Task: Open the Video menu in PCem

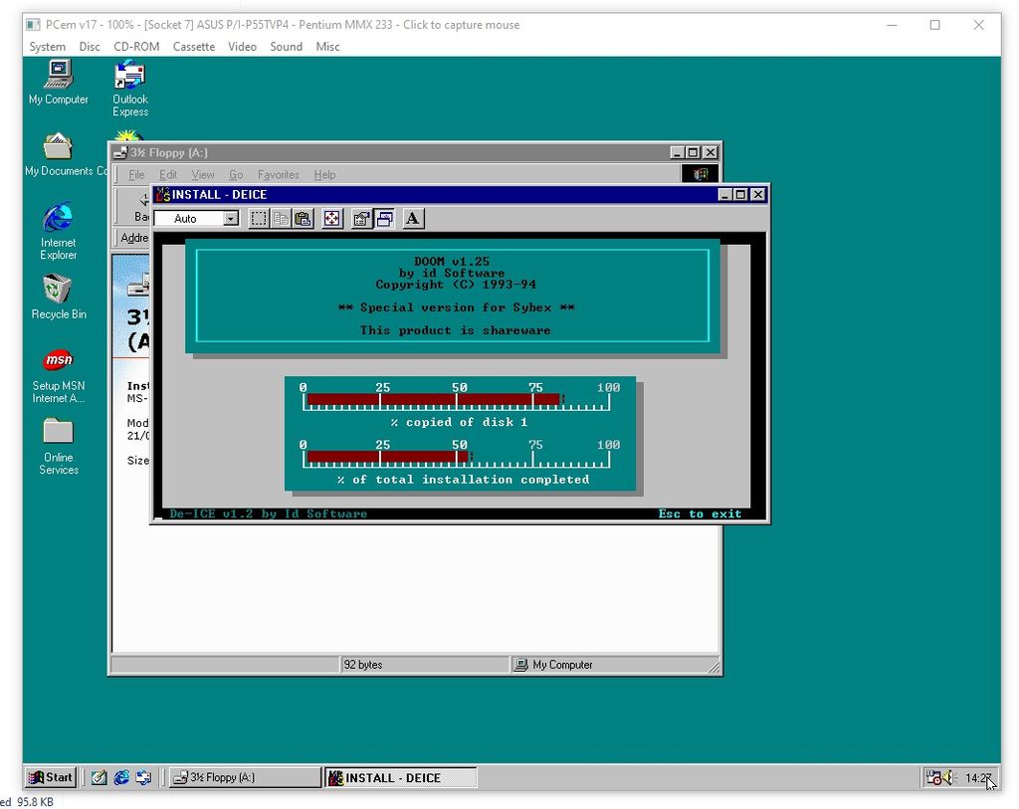Action: coord(242,46)
